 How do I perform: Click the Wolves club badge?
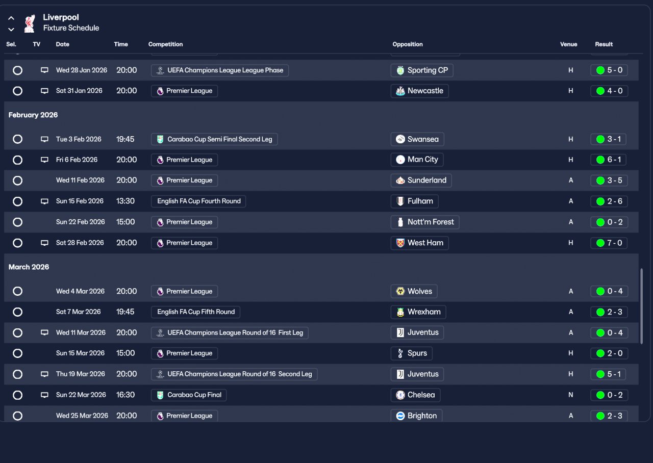coord(400,291)
